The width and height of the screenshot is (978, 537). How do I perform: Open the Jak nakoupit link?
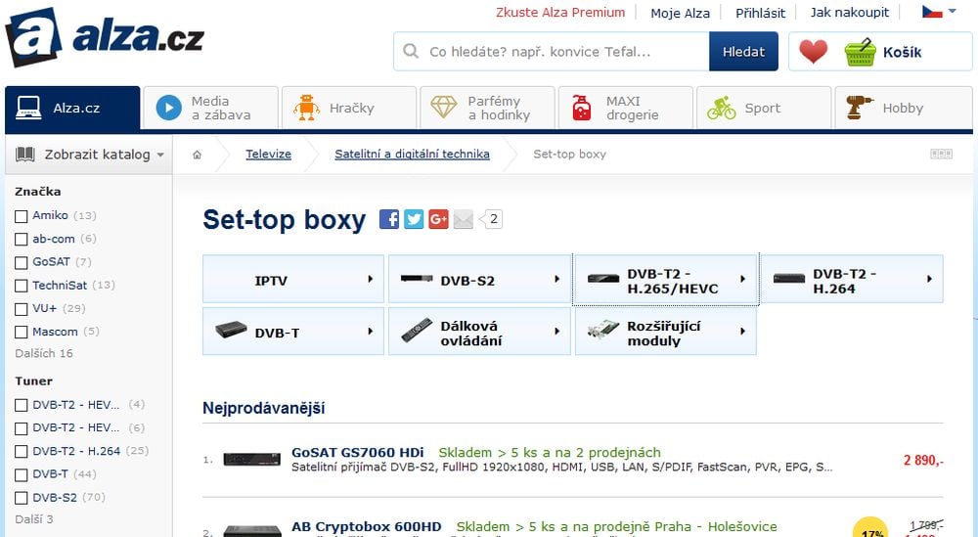click(x=850, y=13)
